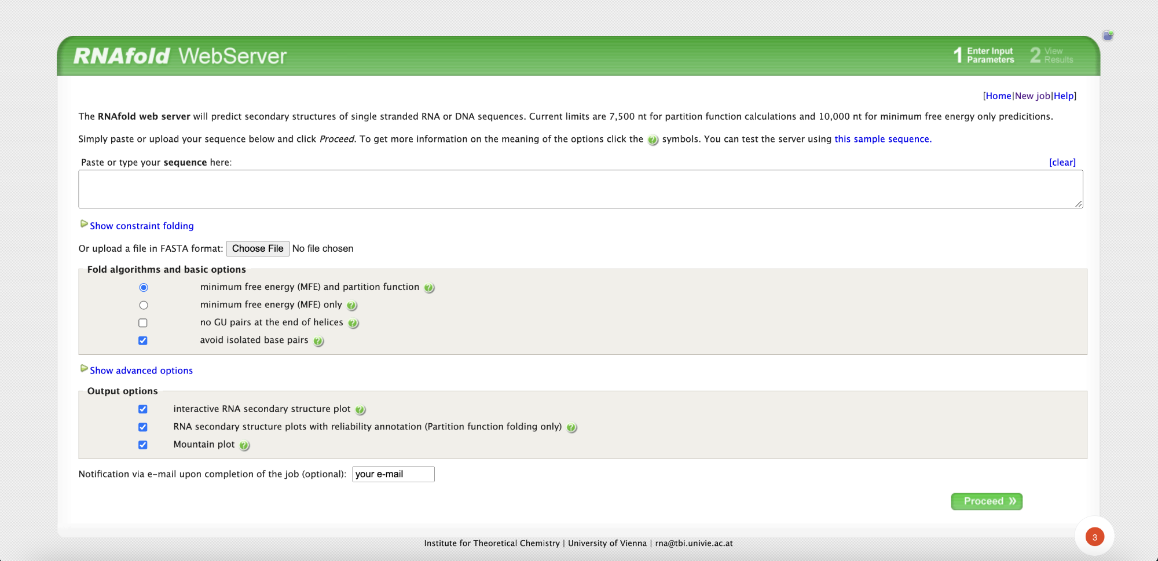Click Choose File to upload FASTA
Screen dimensions: 1158x561
[258, 248]
